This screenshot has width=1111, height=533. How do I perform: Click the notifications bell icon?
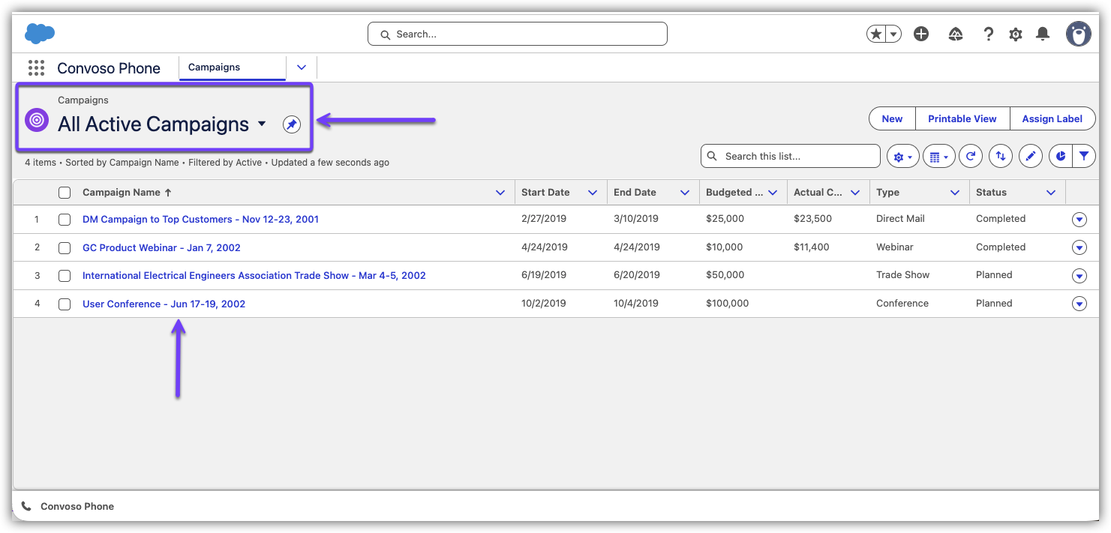click(1043, 34)
